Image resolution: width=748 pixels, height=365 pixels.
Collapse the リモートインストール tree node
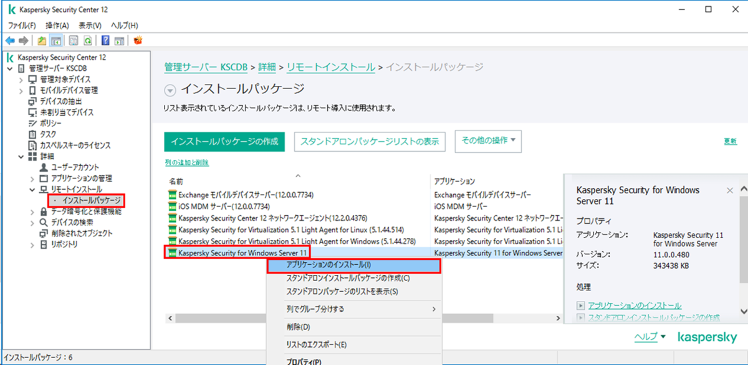click(x=32, y=189)
